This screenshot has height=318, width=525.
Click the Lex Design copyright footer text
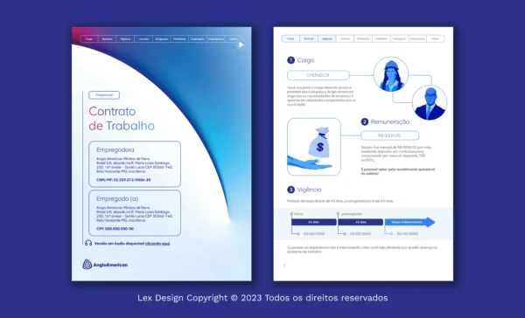262,298
